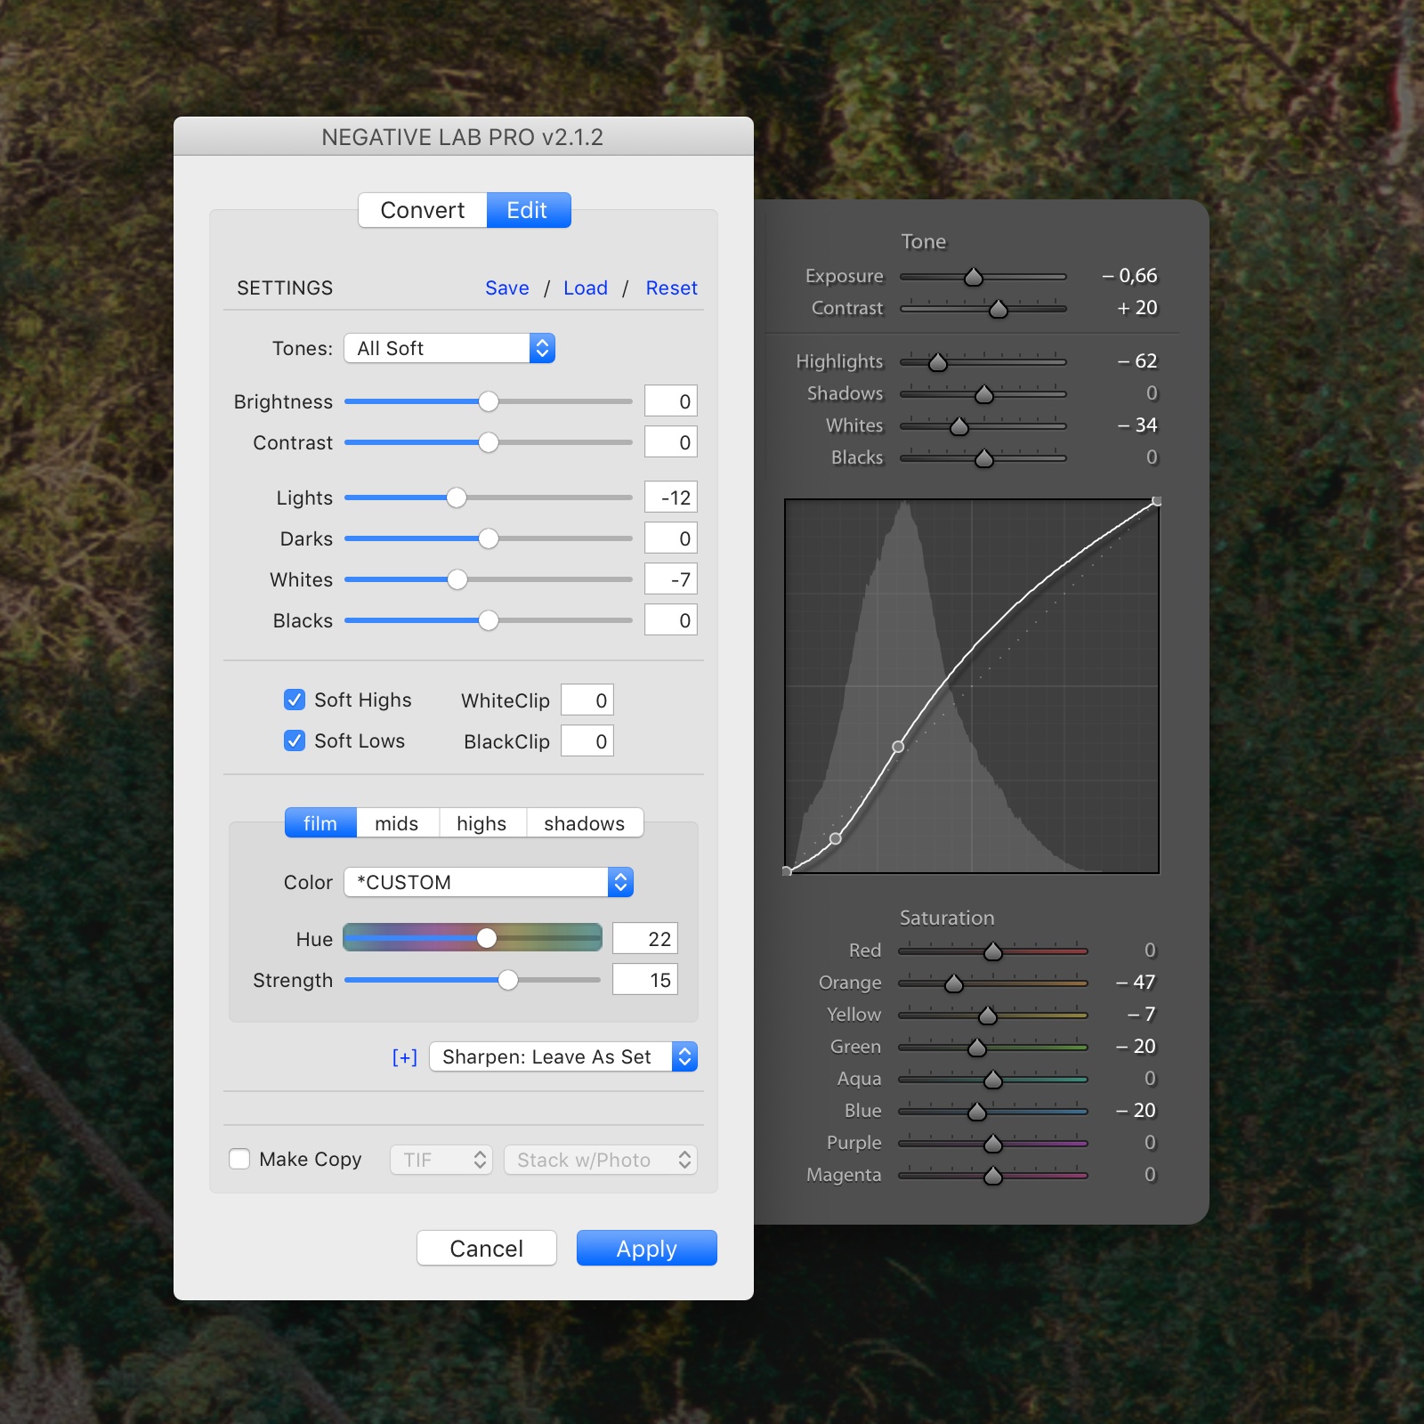Click the Yellow saturation slider handle
1424x1424 pixels.
(x=988, y=1015)
